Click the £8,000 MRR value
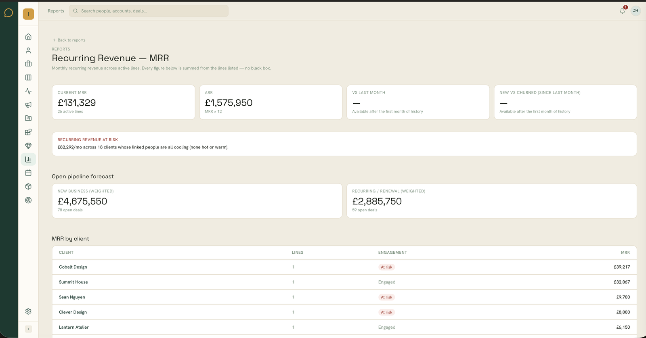Image resolution: width=646 pixels, height=338 pixels. [x=623, y=312]
